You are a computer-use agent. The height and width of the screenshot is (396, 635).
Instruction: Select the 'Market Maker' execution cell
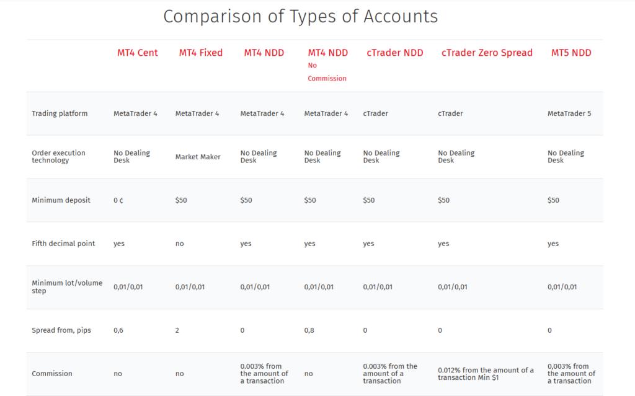pyautogui.click(x=198, y=157)
